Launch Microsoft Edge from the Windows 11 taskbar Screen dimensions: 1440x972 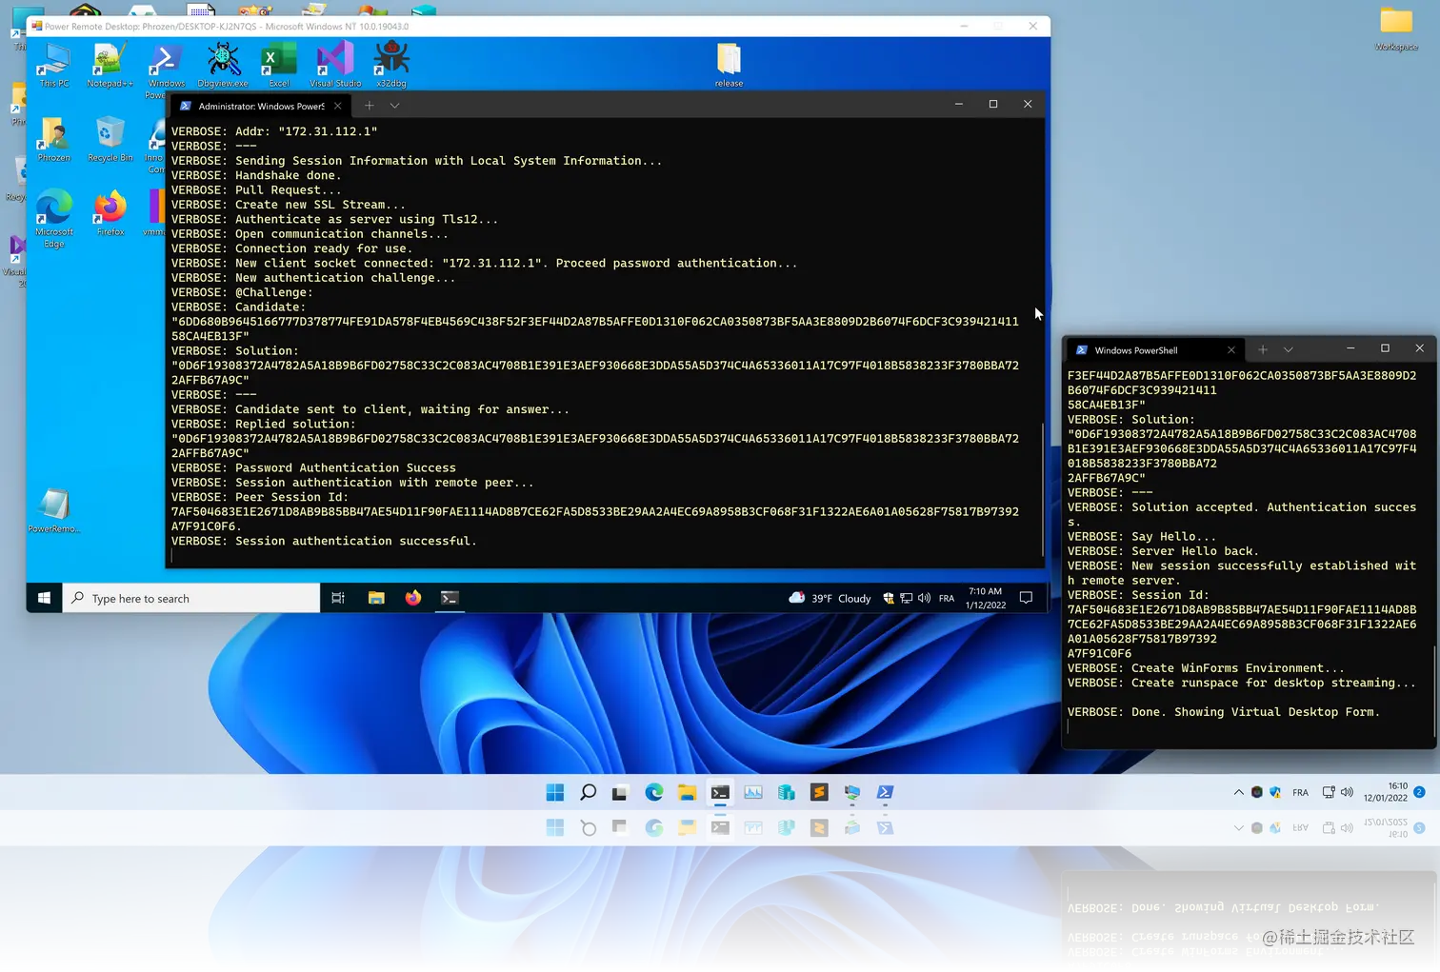point(654,792)
